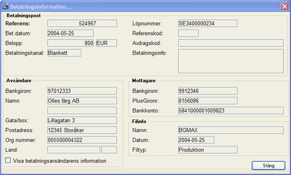291x175 pixels.
Task: Click the Betalningskanal field Blankett
Action: pos(64,53)
